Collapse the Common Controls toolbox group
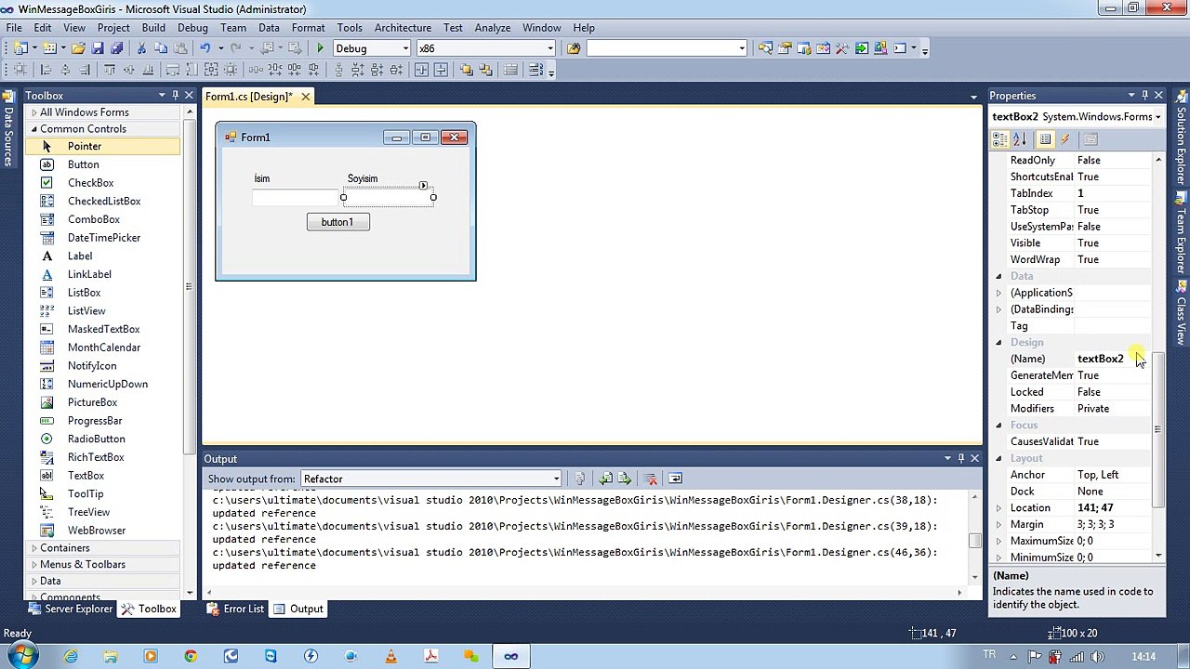The height and width of the screenshot is (669, 1190). click(33, 129)
